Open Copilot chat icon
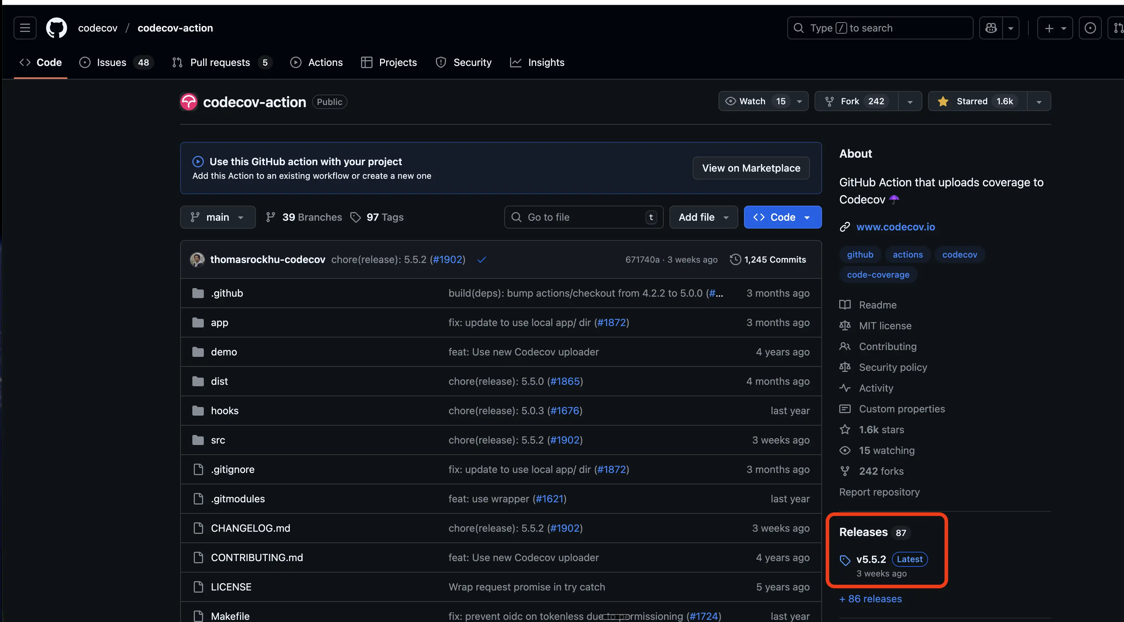Screen dimensions: 1124x622 (990, 28)
